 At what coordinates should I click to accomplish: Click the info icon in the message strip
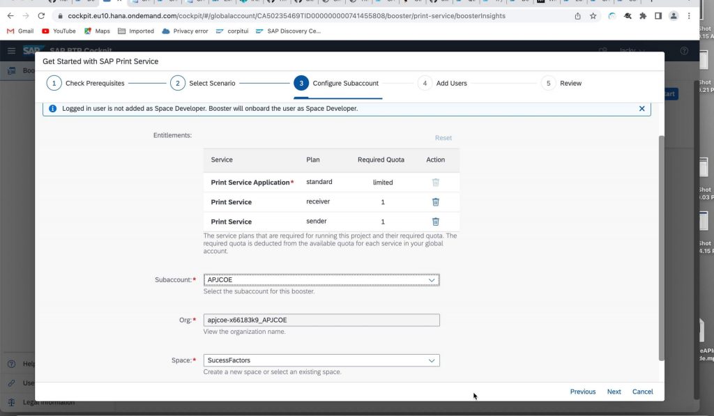(53, 108)
